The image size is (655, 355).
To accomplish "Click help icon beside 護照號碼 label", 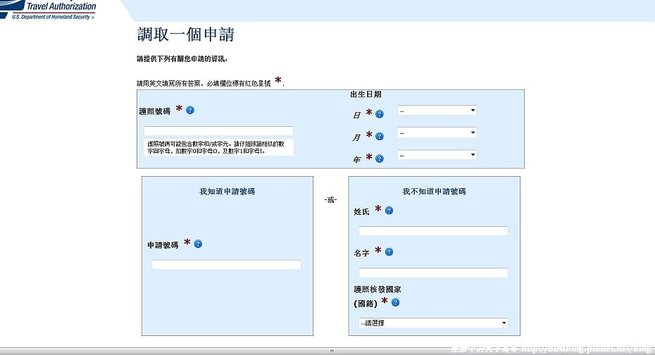I will coord(190,110).
